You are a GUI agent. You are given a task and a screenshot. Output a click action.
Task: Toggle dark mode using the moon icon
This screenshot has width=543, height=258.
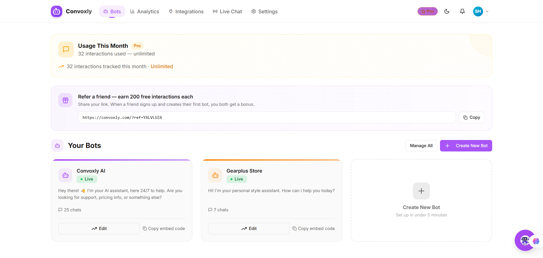[x=447, y=11]
